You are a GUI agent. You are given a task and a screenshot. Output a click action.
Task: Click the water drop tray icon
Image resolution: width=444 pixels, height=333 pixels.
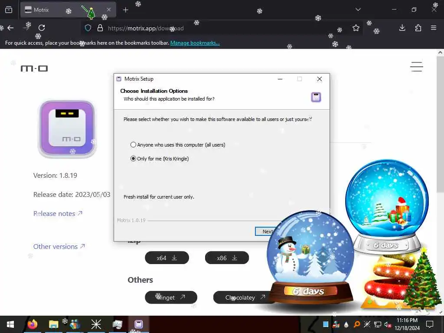(346, 324)
